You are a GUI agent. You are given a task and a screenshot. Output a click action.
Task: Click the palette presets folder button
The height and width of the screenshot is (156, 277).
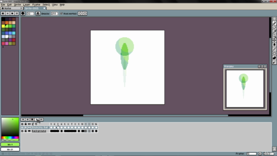(12, 13)
